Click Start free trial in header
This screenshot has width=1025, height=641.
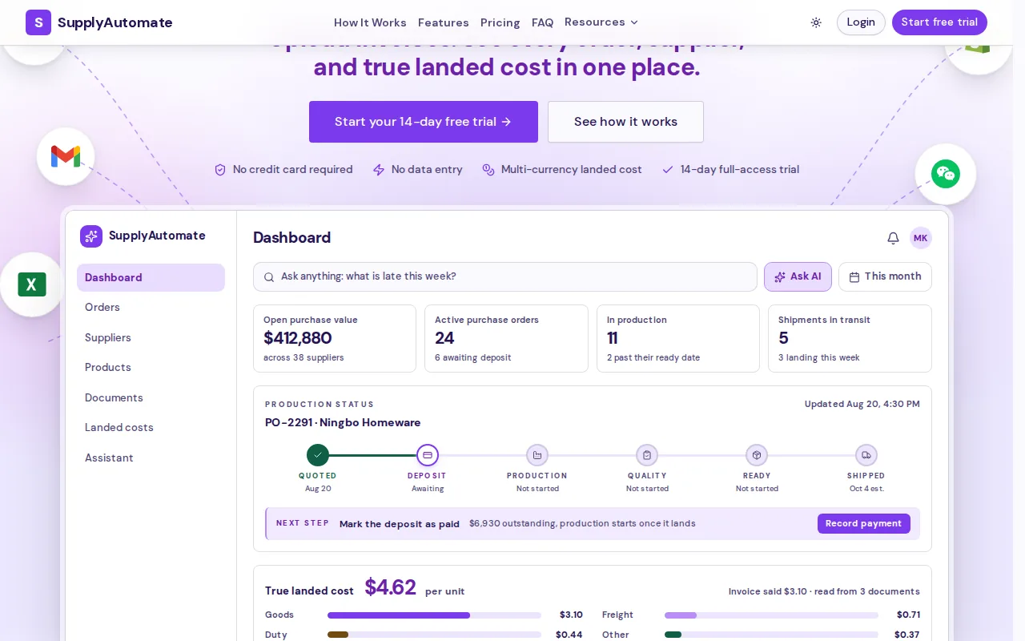[x=939, y=22]
